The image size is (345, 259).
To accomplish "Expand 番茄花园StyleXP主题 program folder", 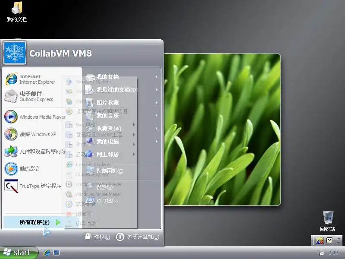I will [100, 134].
